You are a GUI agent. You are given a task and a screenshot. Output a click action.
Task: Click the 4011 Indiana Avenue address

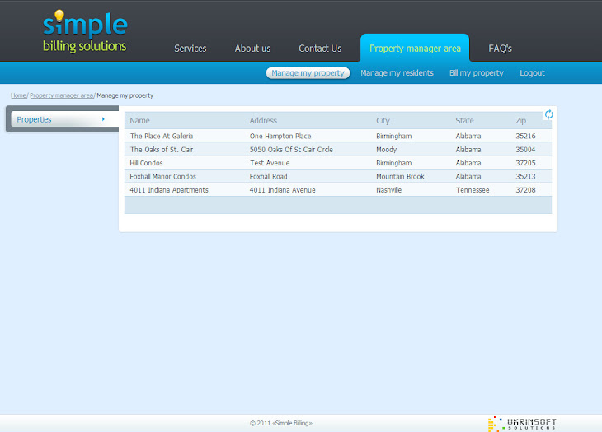point(282,190)
